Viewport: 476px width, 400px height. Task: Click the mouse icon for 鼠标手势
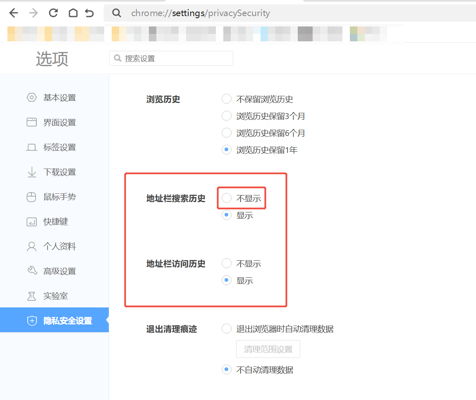click(x=31, y=197)
